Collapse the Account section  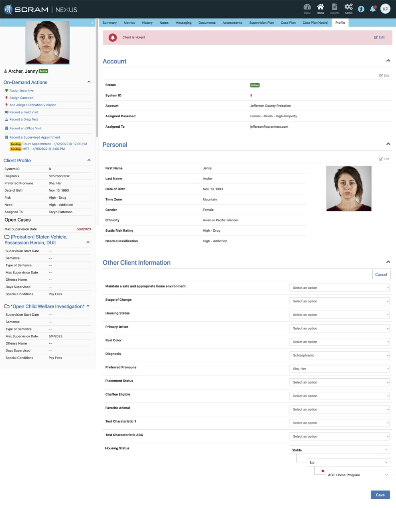(388, 61)
